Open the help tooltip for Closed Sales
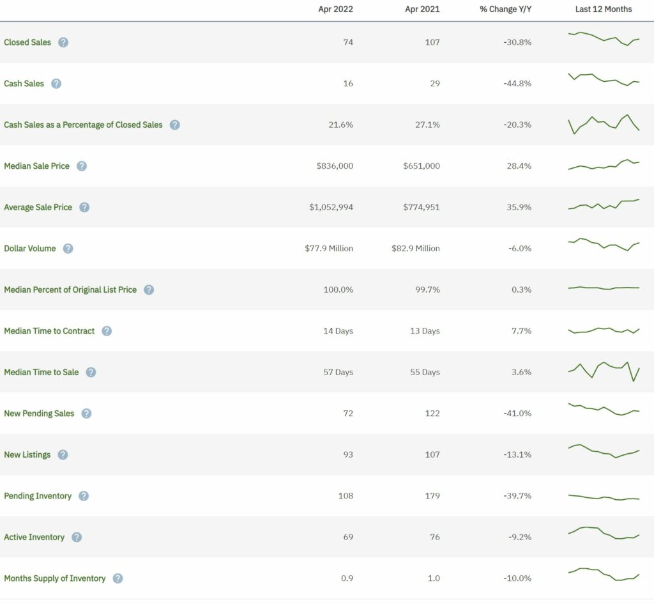654x604 pixels. 63,42
